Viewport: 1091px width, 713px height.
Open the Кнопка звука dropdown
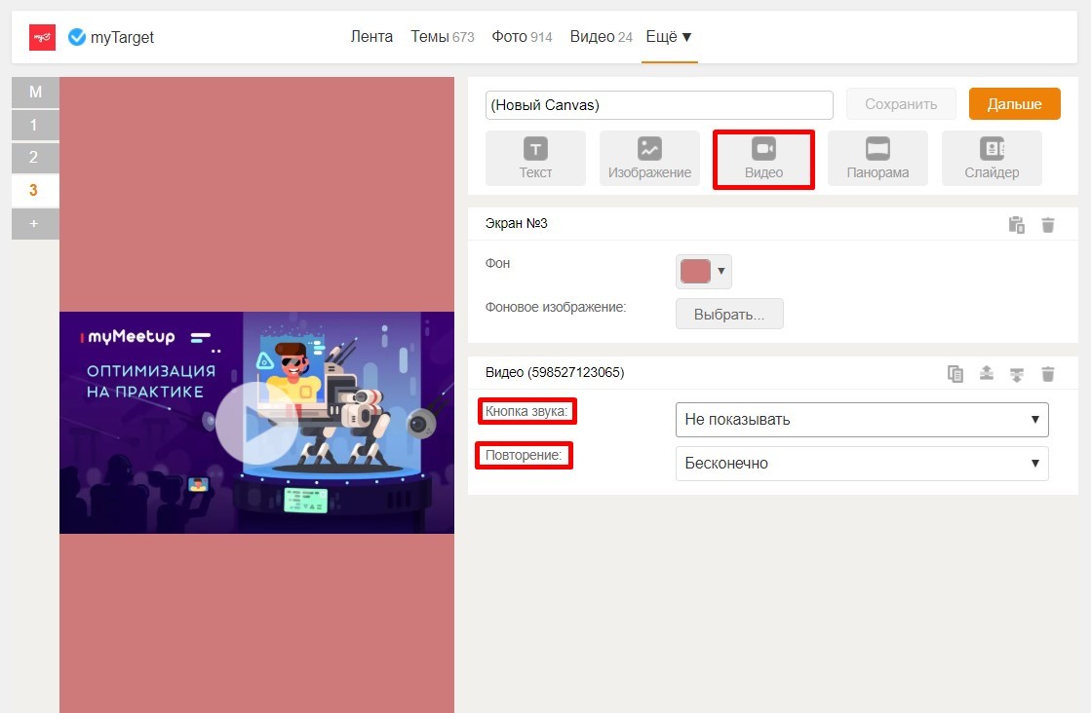point(861,420)
